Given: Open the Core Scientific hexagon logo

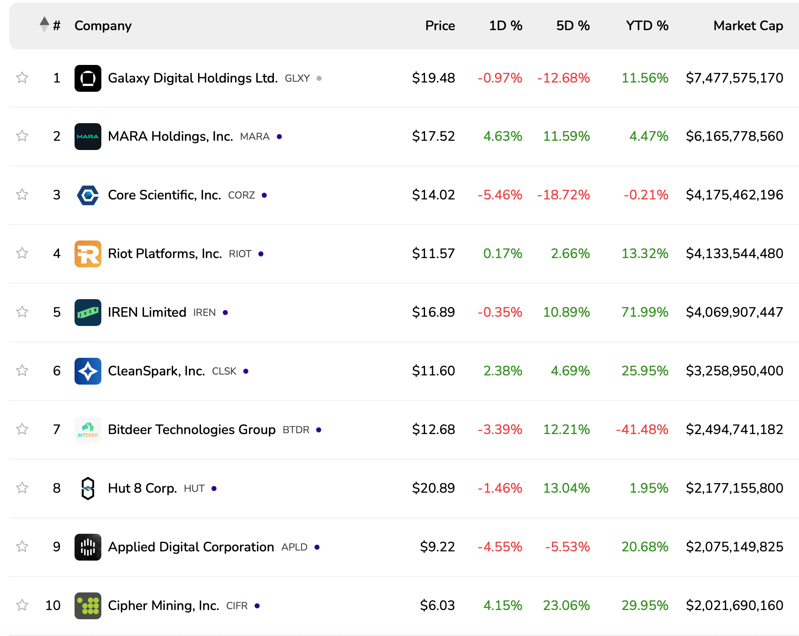Looking at the screenshot, I should click(x=88, y=195).
